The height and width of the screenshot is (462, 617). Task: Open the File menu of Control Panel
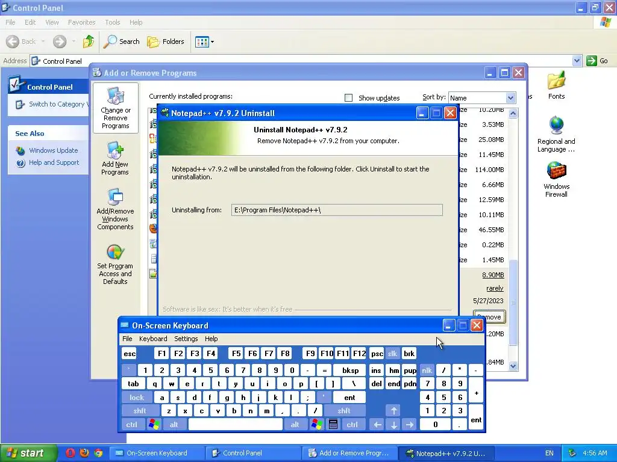[x=10, y=22]
